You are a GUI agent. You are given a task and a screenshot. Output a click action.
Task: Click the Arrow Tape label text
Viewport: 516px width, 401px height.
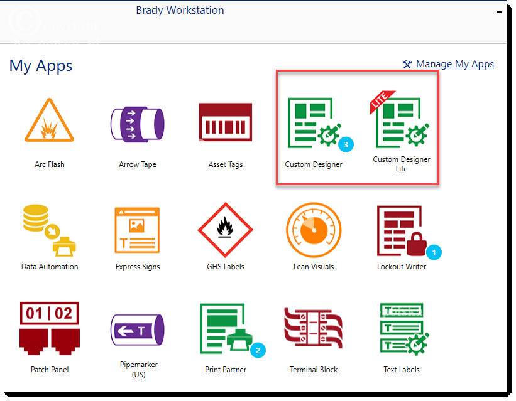point(138,164)
